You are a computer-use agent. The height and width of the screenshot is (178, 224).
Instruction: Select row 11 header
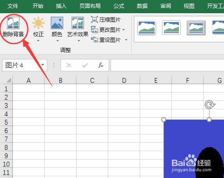(x=6, y=172)
